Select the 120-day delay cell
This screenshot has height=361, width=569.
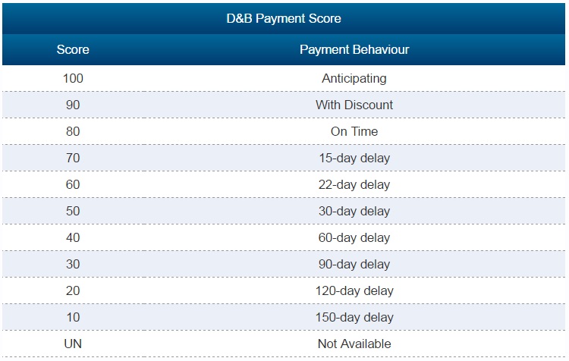(354, 290)
